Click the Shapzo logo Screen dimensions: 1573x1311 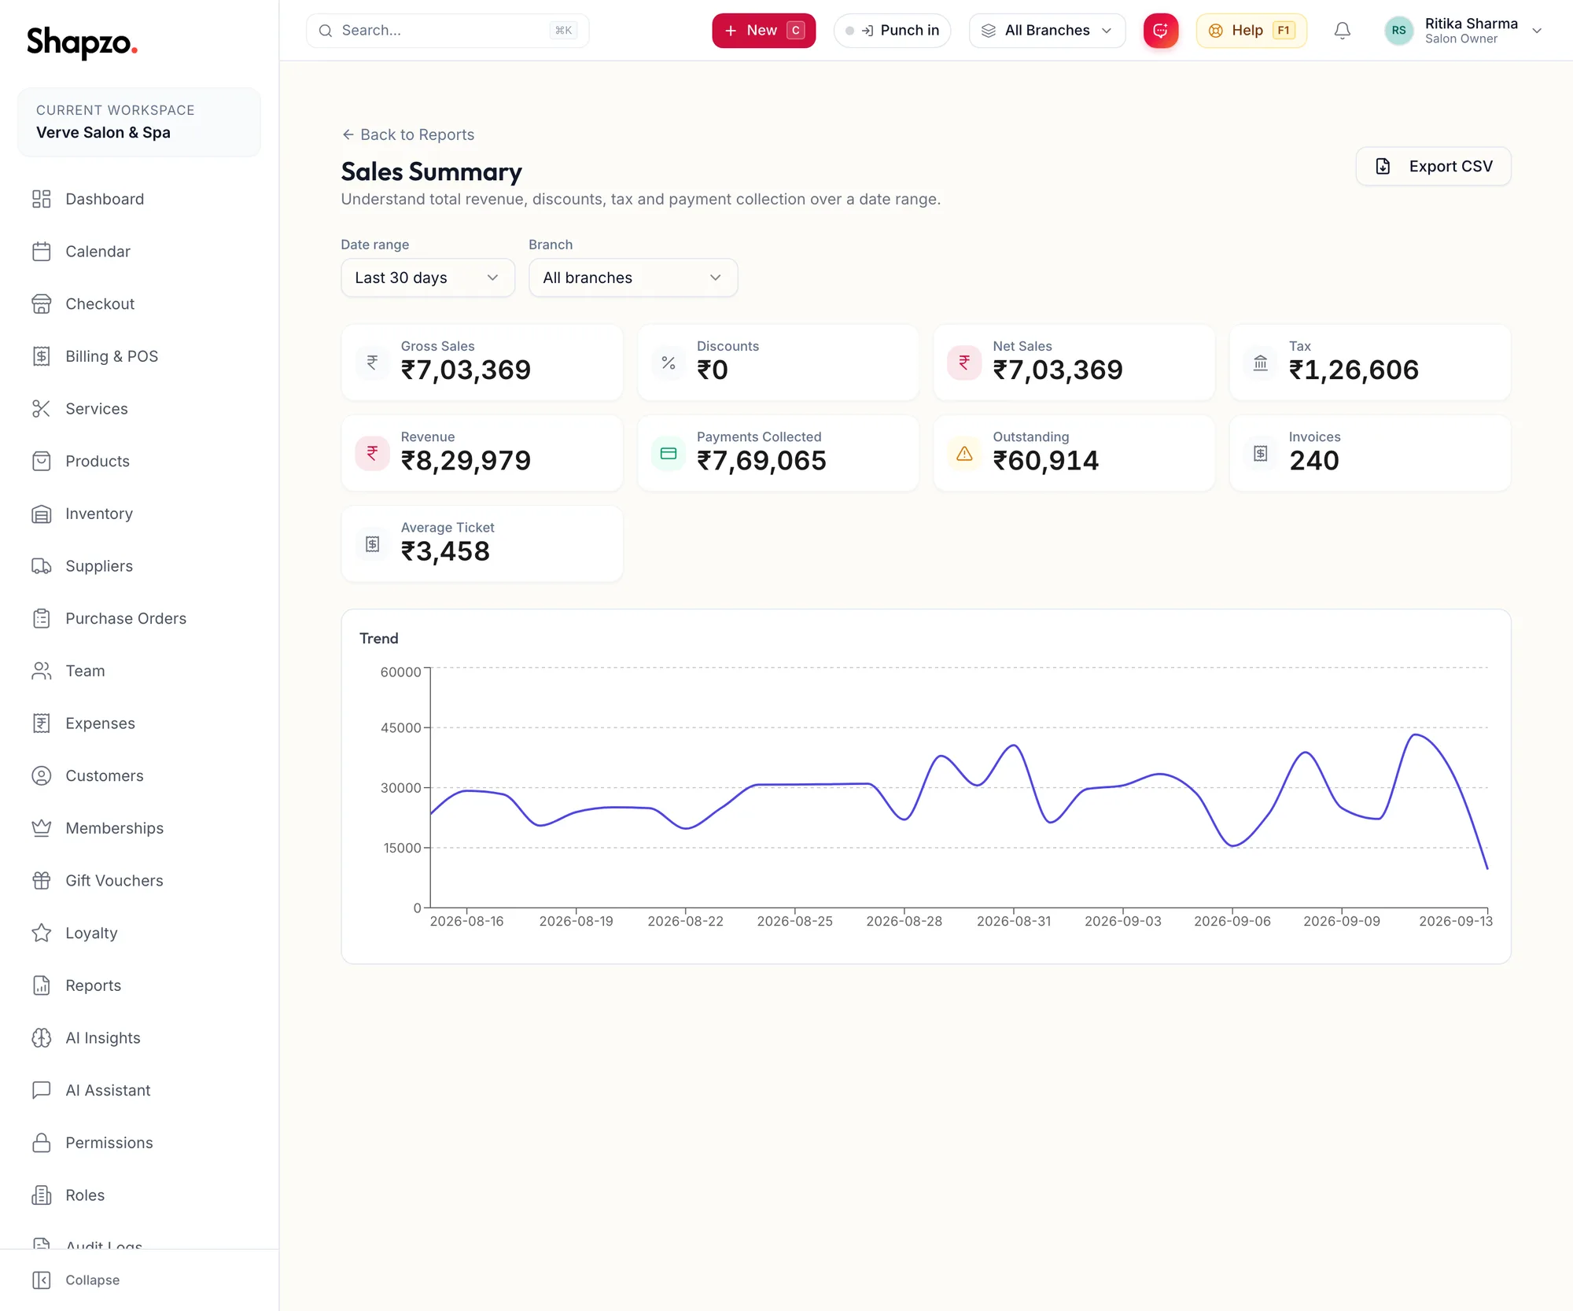pos(82,42)
